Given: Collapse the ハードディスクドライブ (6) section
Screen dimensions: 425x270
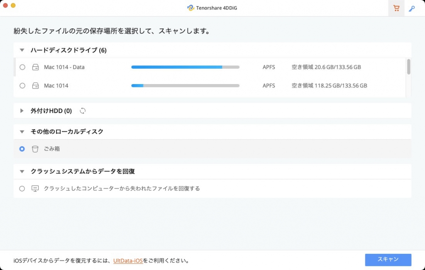Looking at the screenshot, I should (22, 50).
